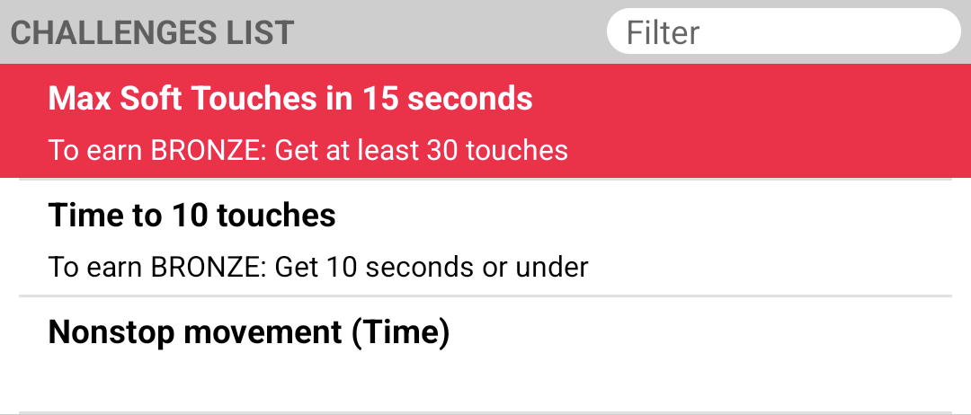Click the CHALLENGES LIST header title

[x=152, y=33]
